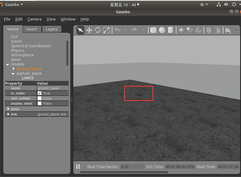Collapse the asphalt_plane model node
The height and width of the screenshot is (177, 241).
(x=13, y=74)
